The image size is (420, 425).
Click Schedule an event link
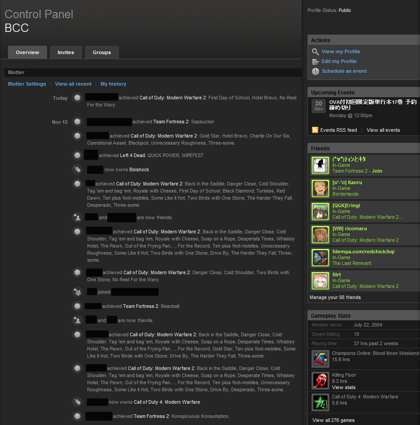[344, 71]
